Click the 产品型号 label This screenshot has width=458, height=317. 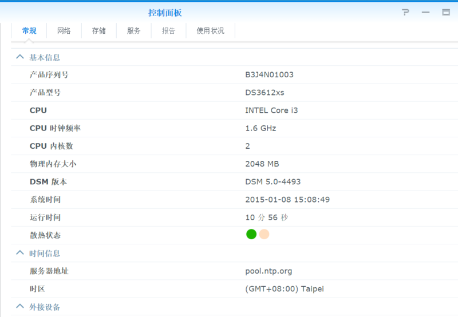(x=45, y=93)
